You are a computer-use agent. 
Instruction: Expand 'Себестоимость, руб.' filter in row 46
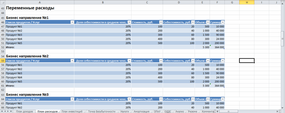pos(193,22)
